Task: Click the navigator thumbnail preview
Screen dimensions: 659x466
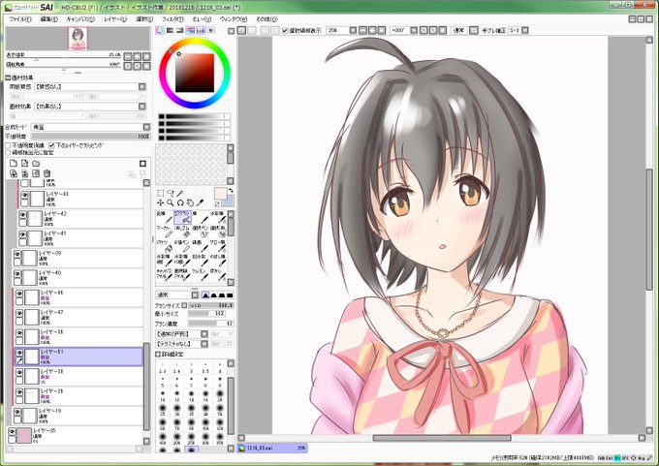Action: point(78,39)
